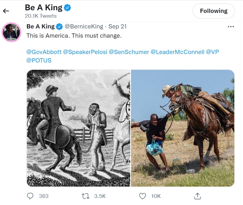Click the @BerniceKing handle in the tweet
The height and width of the screenshot is (205, 243).
[84, 27]
